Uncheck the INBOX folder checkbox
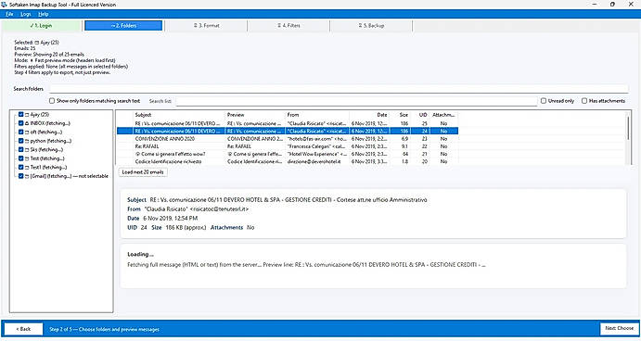 [20, 123]
